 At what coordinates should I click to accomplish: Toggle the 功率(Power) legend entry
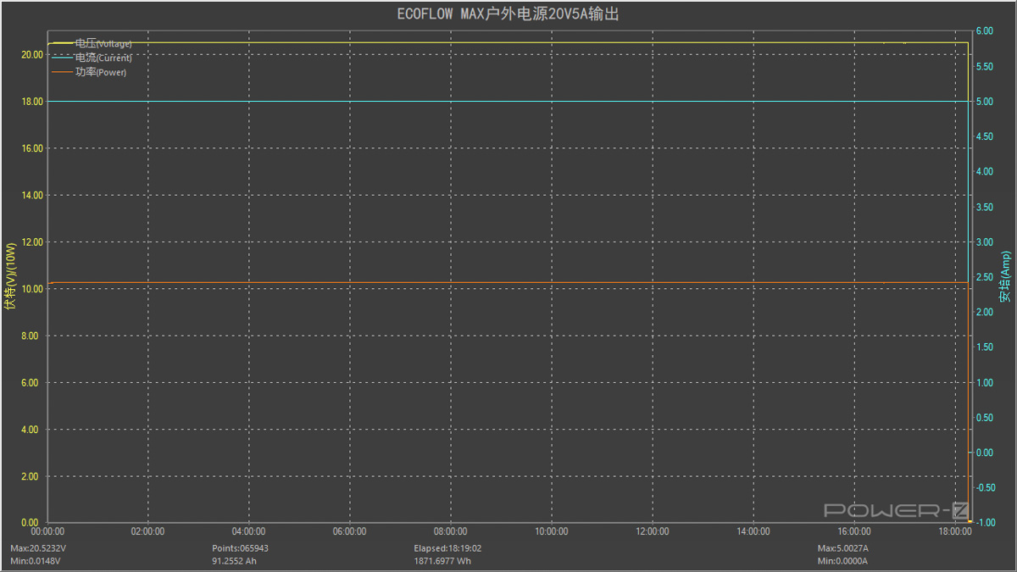point(101,72)
